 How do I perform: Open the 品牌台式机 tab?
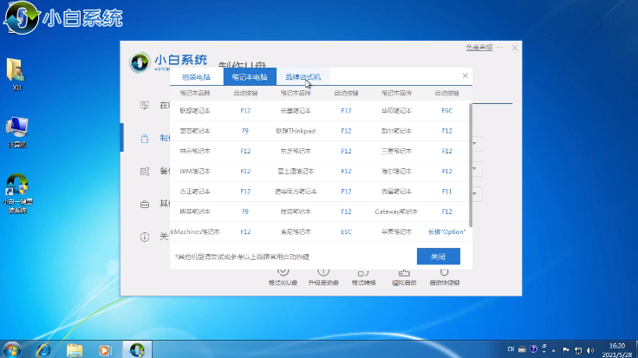click(303, 77)
